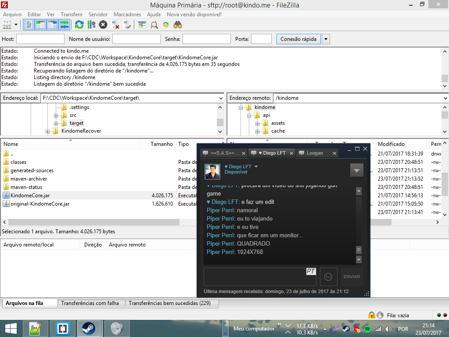Open the Arquivo menu

[x=12, y=14]
